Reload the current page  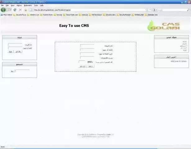(x=15, y=10)
